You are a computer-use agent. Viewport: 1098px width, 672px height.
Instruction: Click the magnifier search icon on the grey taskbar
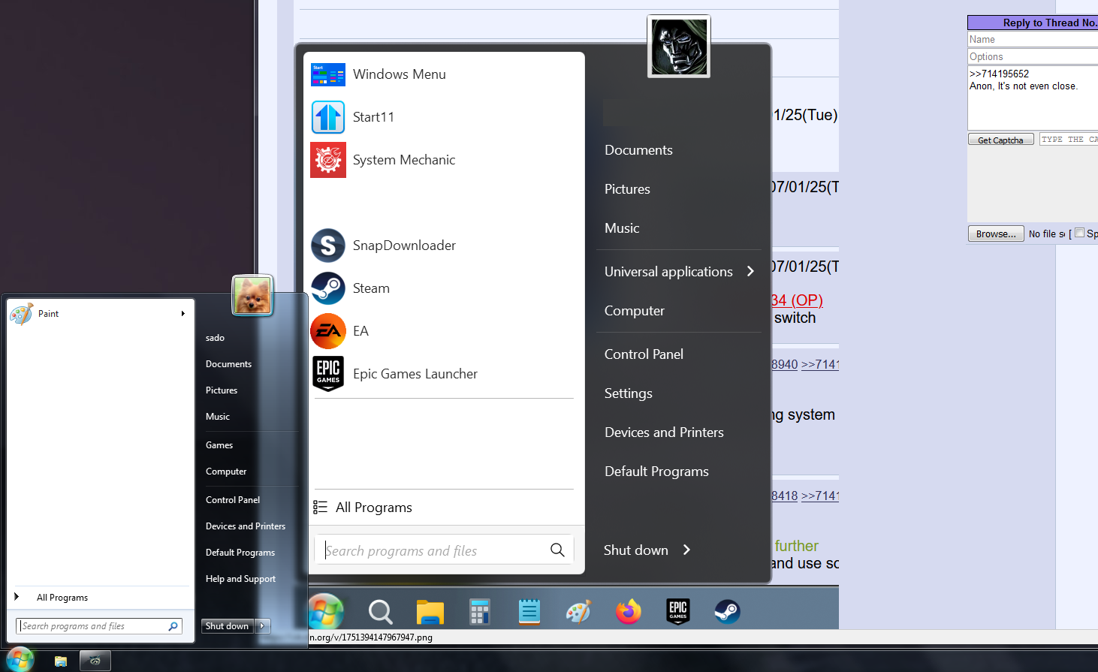380,612
